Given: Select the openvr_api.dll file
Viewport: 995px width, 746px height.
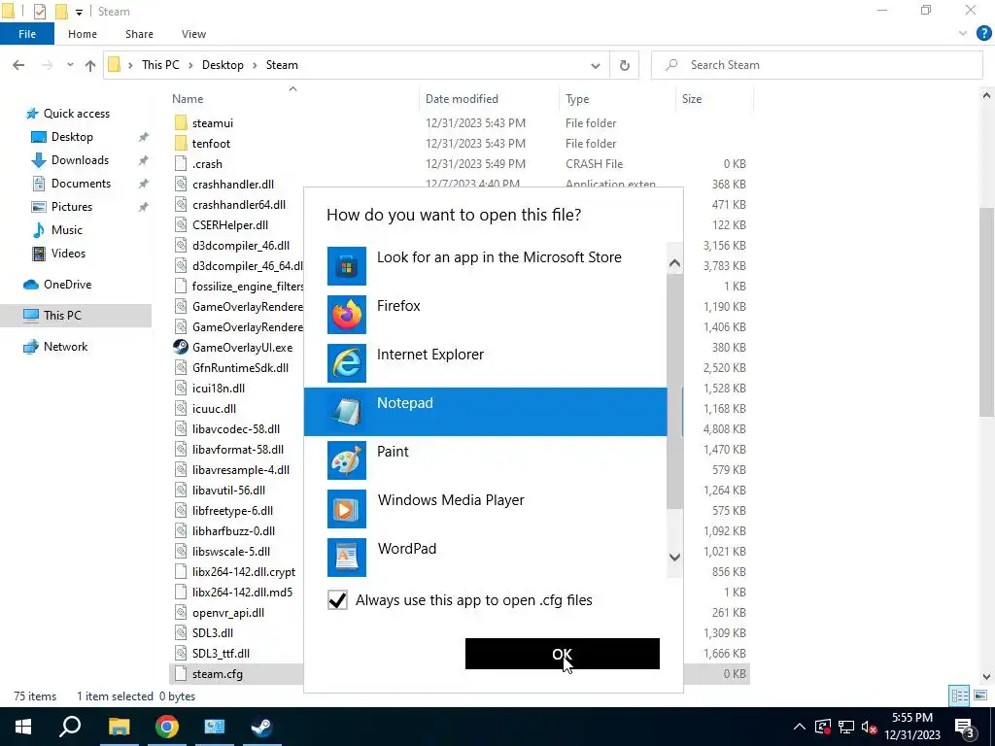Looking at the screenshot, I should (227, 613).
